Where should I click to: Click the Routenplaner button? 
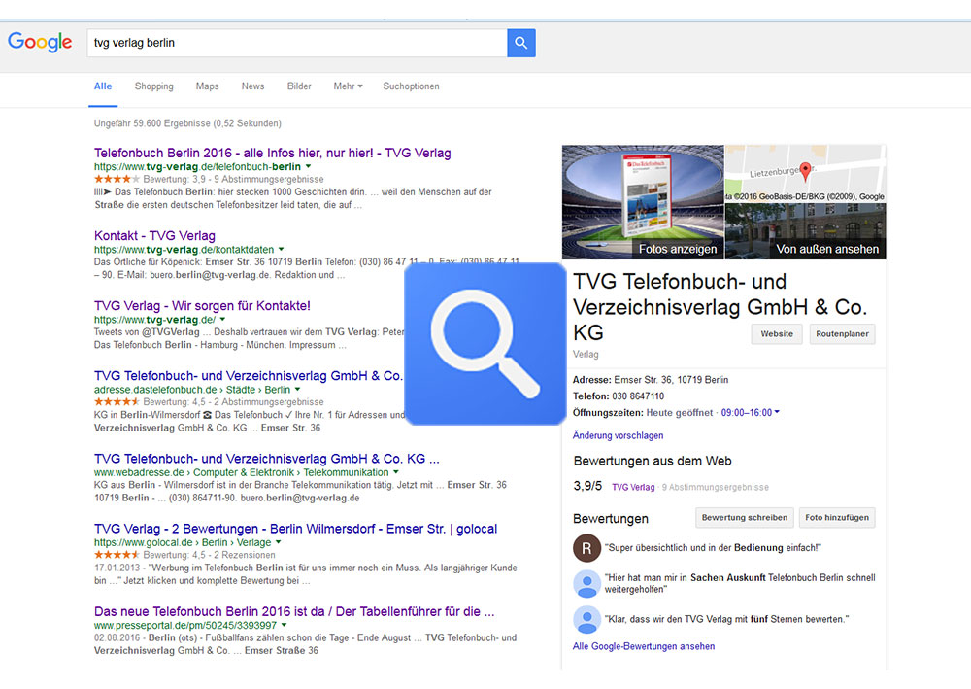842,334
